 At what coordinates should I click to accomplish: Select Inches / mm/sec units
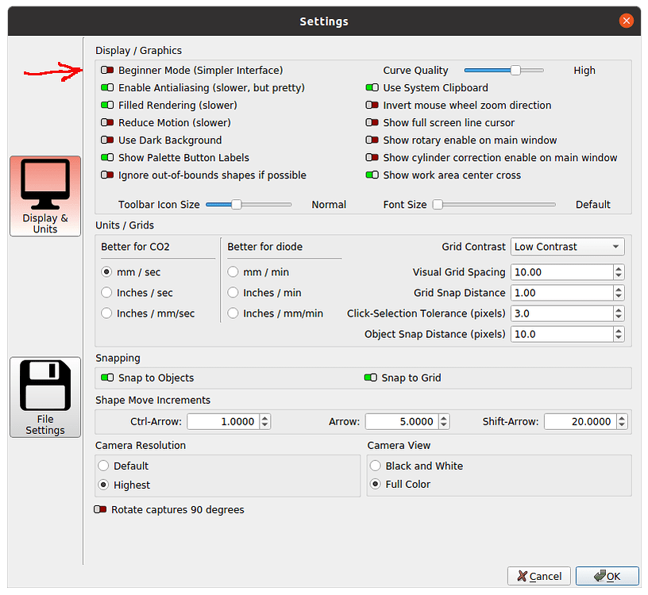(x=106, y=313)
